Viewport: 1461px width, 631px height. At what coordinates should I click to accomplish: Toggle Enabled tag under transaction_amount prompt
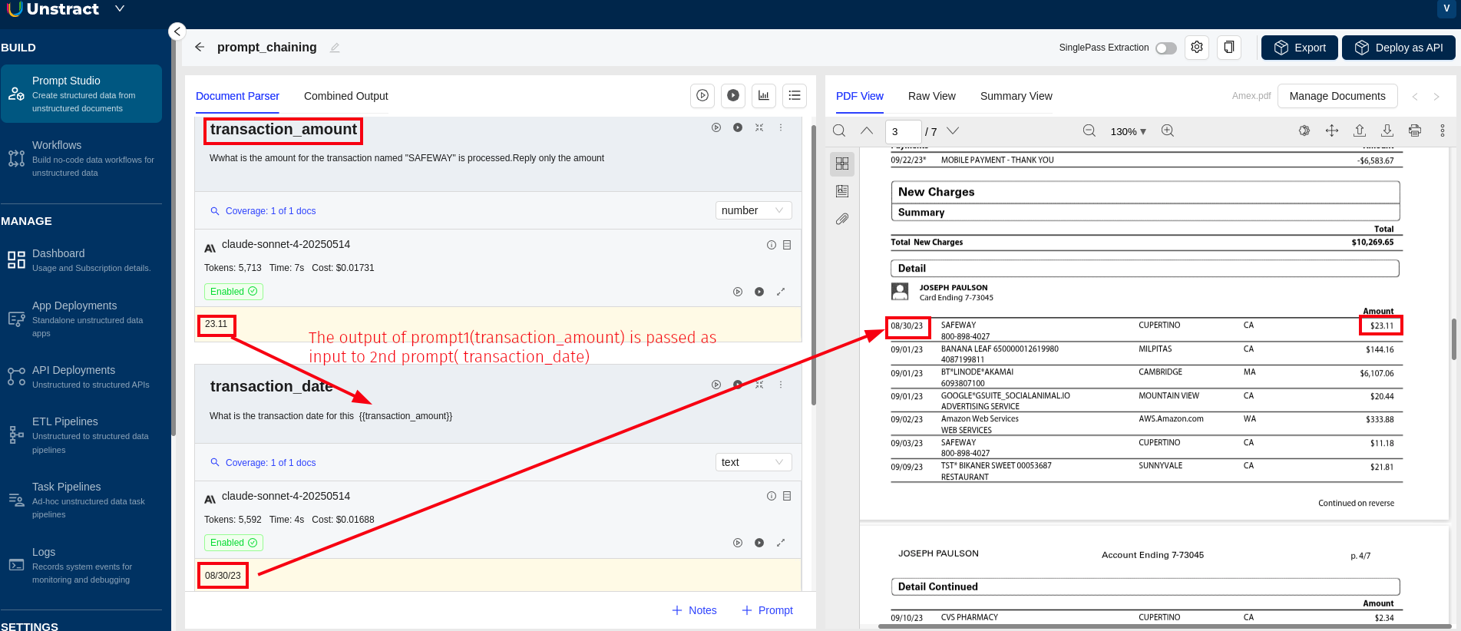click(x=233, y=292)
